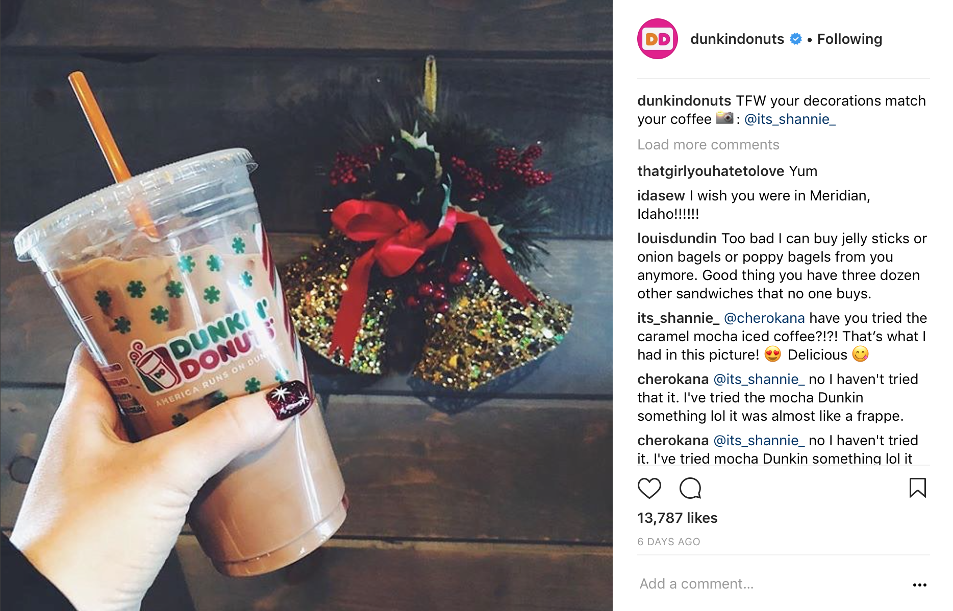
Task: Visit thatgirlyouhatetolove commenter profile
Action: [711, 171]
